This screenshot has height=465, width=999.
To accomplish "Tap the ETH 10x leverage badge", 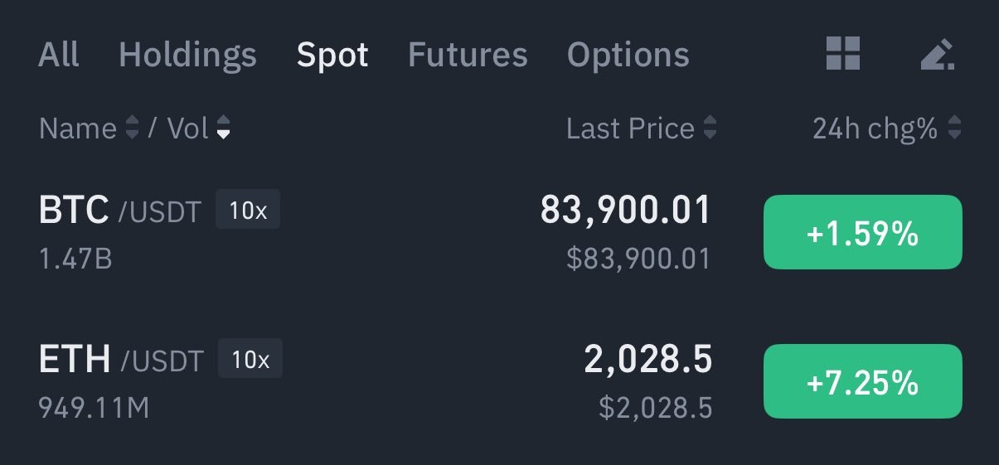I will pos(250,359).
